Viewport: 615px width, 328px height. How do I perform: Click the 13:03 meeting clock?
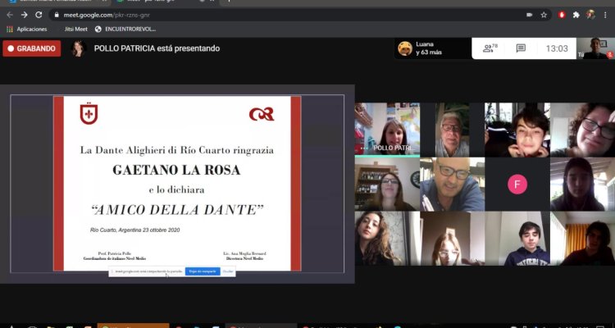[557, 48]
